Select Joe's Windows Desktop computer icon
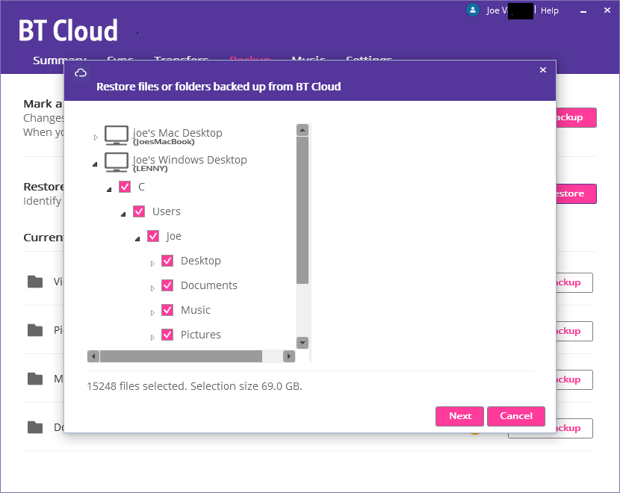The height and width of the screenshot is (493, 620). point(117,163)
